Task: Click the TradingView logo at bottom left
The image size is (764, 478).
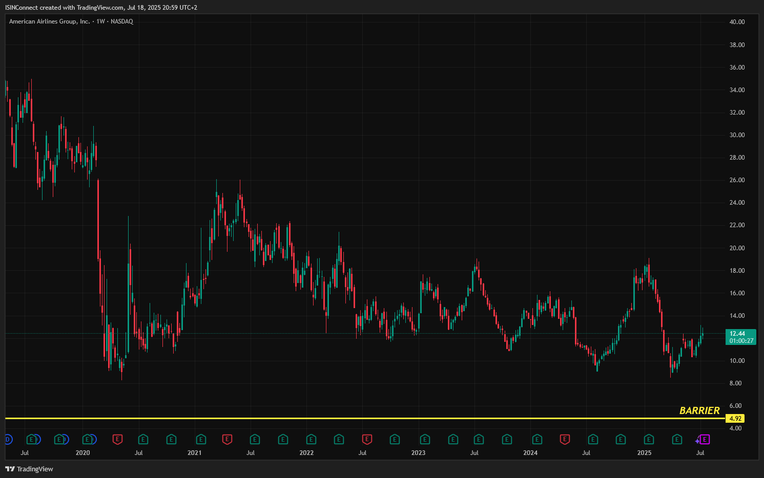Action: pos(29,469)
